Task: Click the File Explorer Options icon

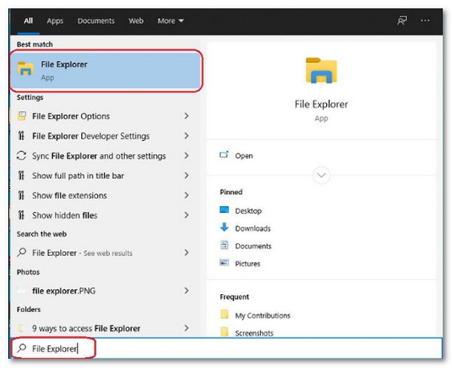Action: coord(22,116)
